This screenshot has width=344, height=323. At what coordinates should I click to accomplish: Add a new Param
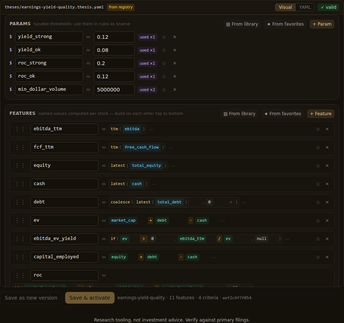click(322, 24)
